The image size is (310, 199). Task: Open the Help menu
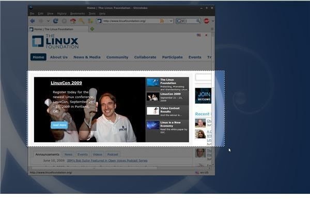tap(102, 13)
